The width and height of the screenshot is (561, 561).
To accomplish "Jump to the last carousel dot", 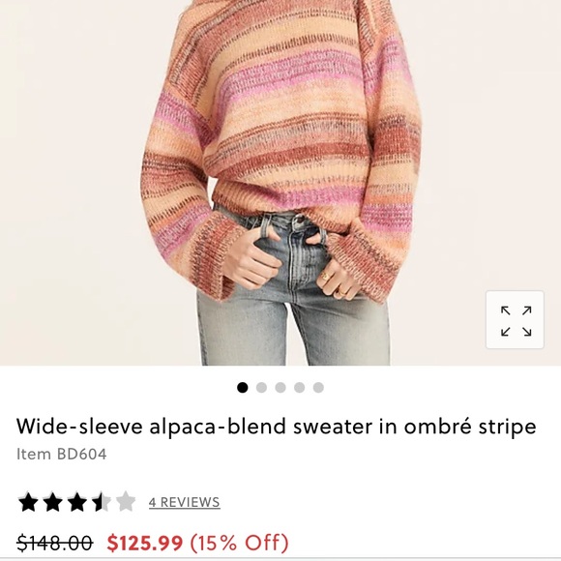I will [318, 388].
